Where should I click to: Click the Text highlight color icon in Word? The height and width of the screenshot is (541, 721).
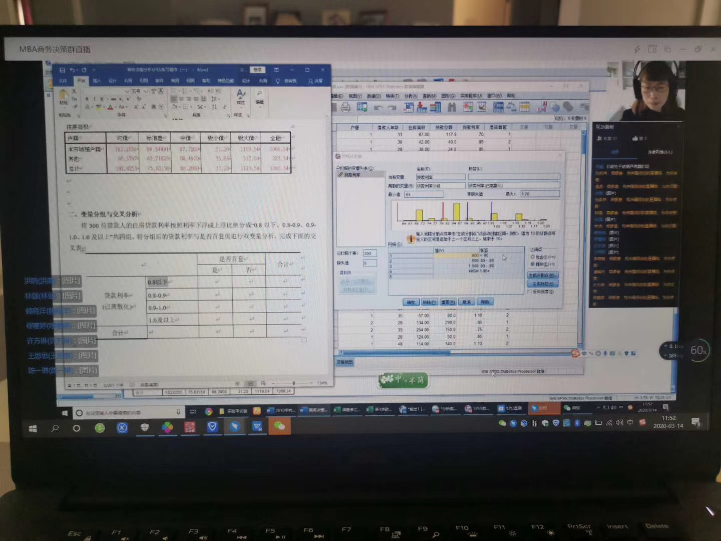coord(98,107)
